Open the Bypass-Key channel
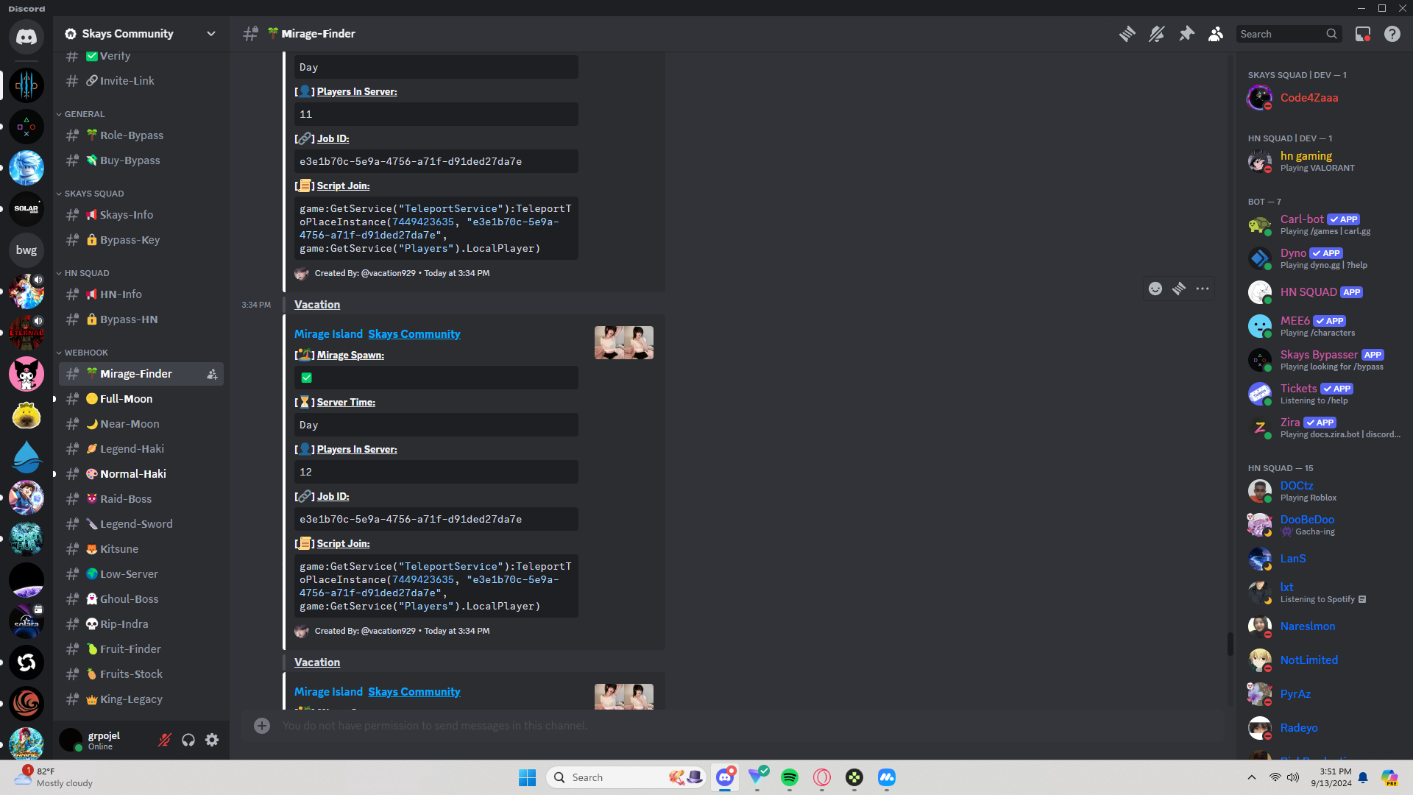This screenshot has height=795, width=1413. click(141, 240)
